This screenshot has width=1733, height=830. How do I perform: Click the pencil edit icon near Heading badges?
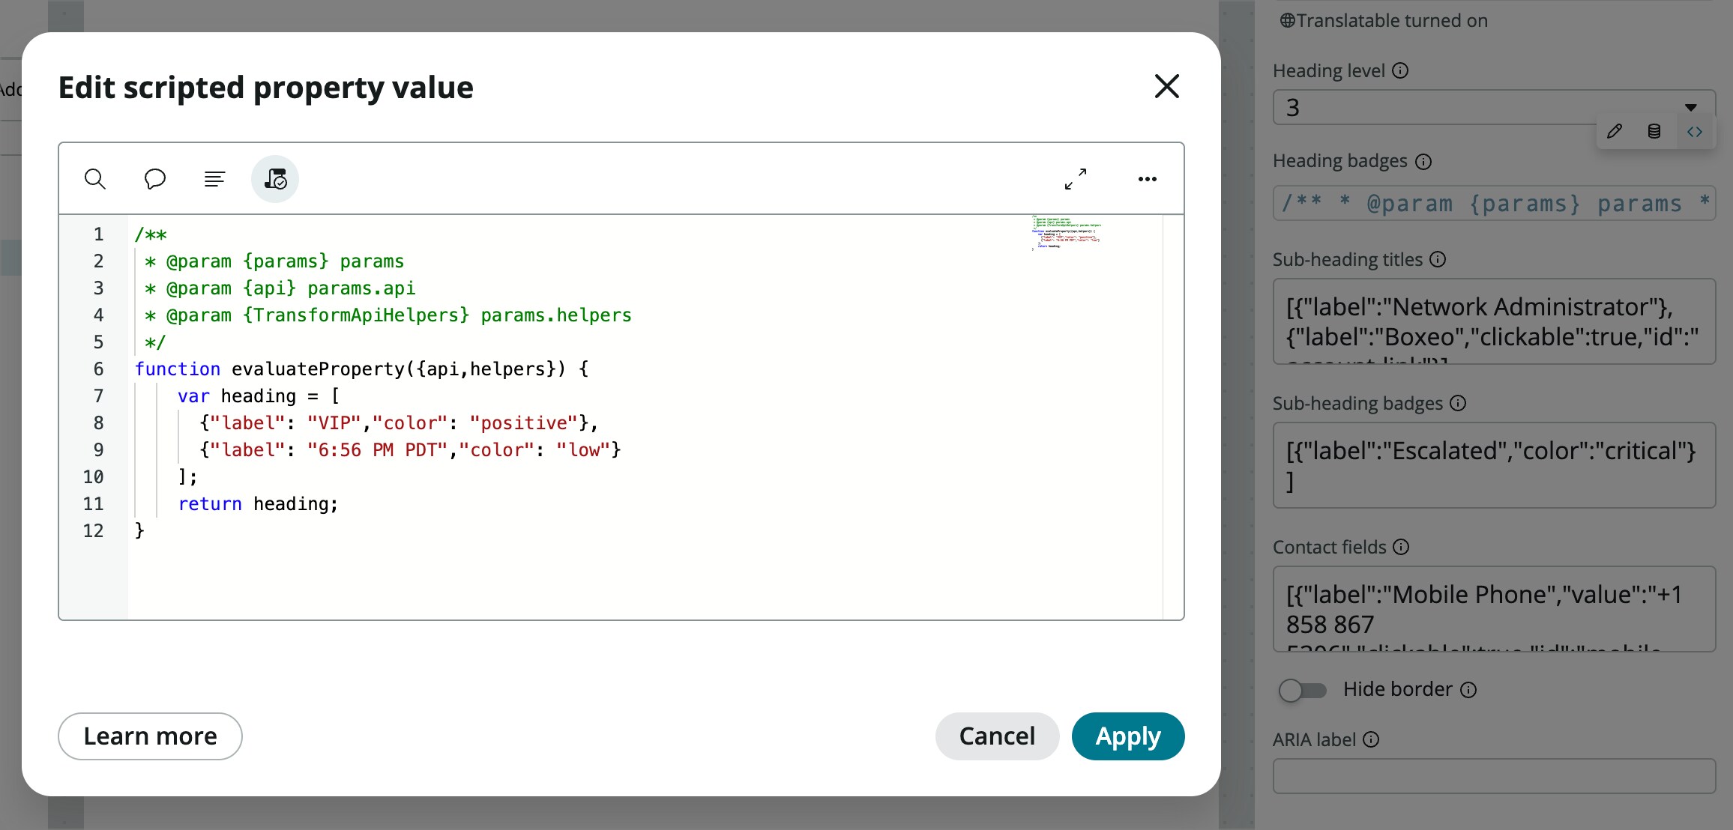tap(1615, 132)
